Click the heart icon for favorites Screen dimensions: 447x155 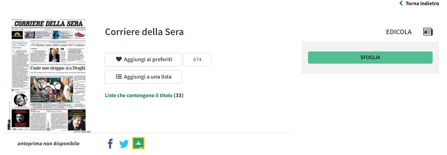(x=119, y=59)
